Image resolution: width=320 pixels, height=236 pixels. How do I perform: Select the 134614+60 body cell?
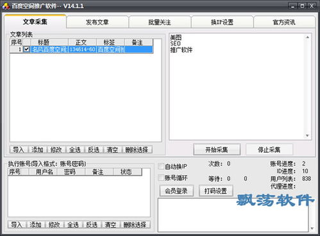point(82,49)
